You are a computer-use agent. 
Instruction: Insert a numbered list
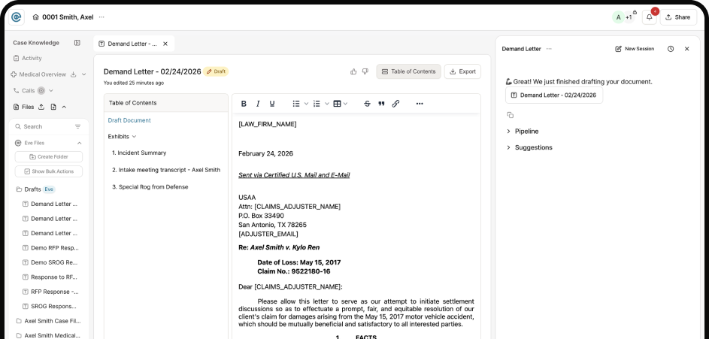[317, 104]
